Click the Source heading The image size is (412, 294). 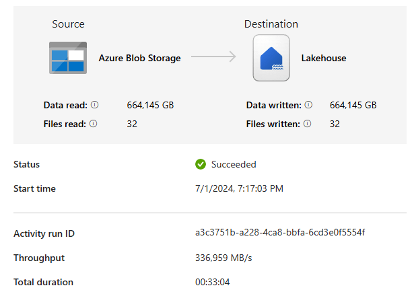tap(68, 24)
